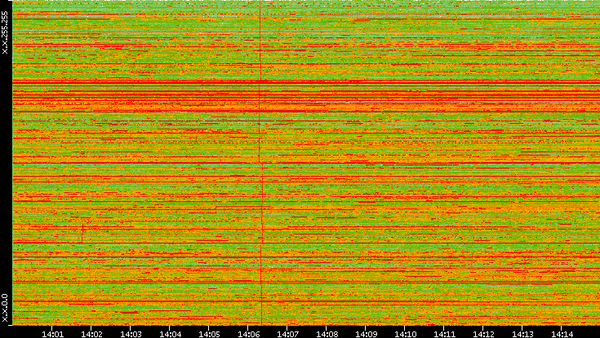The height and width of the screenshot is (338, 600).
Task: Click the 14:07 time axis label
Action: coord(287,335)
